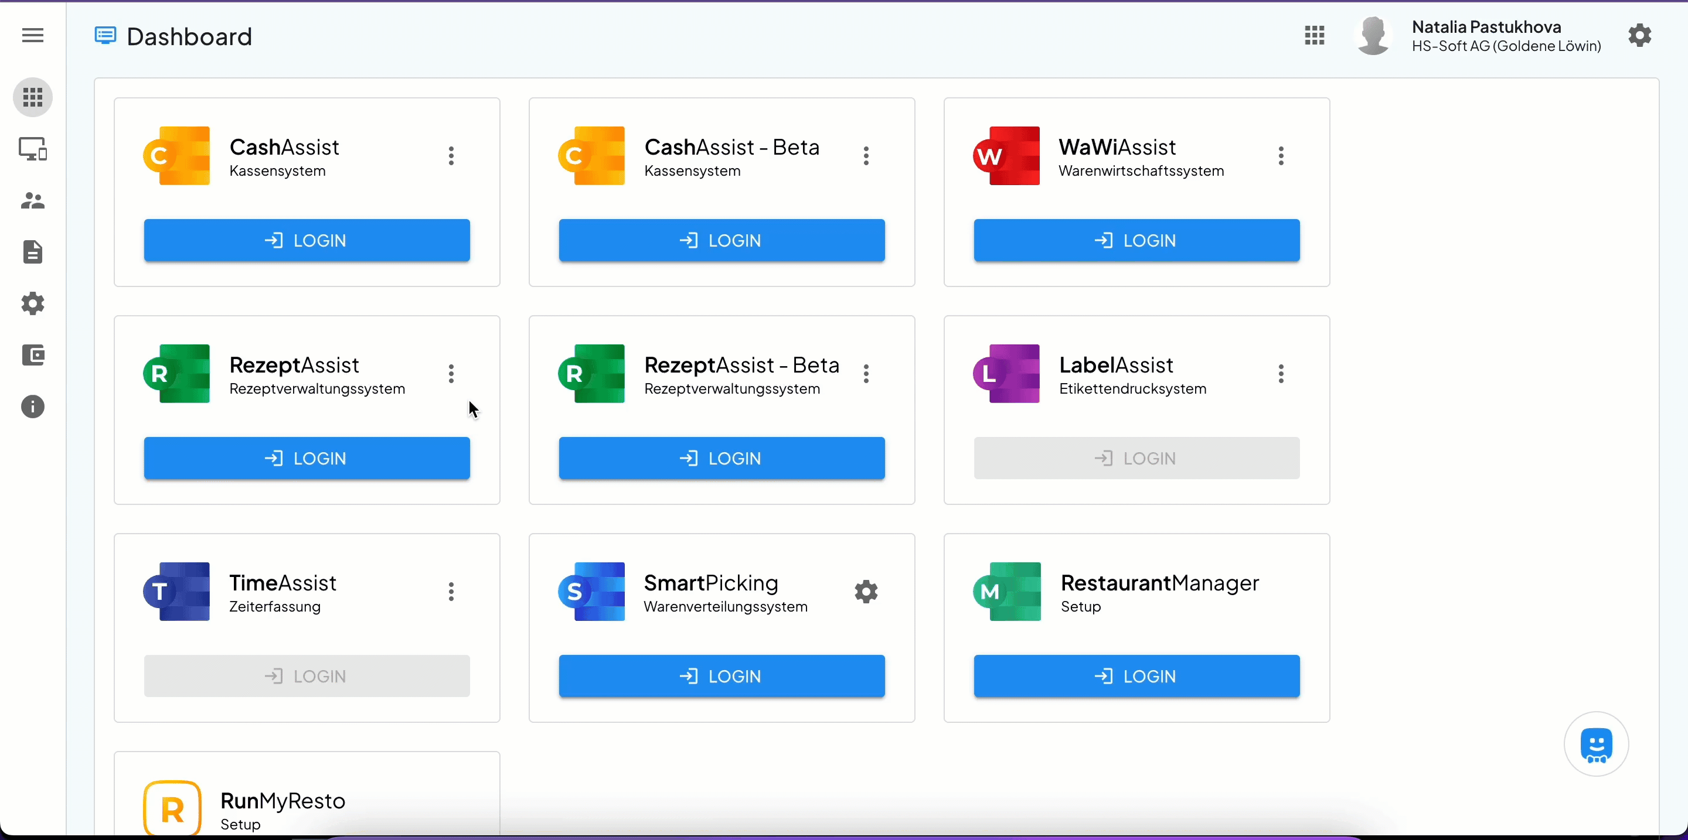Click HS-Soft AG (Goldene Löwin) label
Screen dimensions: 1688x840
pyautogui.click(x=1506, y=46)
